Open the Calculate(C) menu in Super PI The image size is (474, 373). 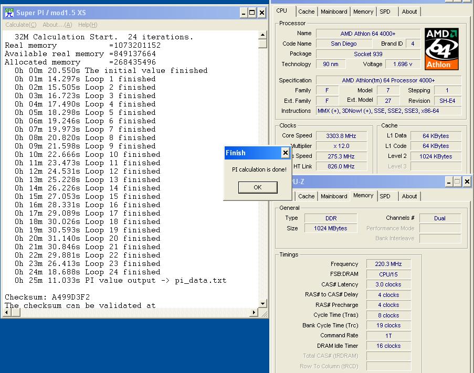pyautogui.click(x=21, y=25)
